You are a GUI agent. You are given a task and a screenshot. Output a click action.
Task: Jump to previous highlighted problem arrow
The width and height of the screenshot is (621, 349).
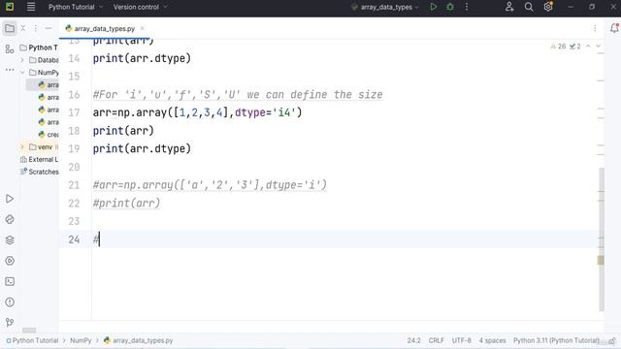tap(588, 47)
